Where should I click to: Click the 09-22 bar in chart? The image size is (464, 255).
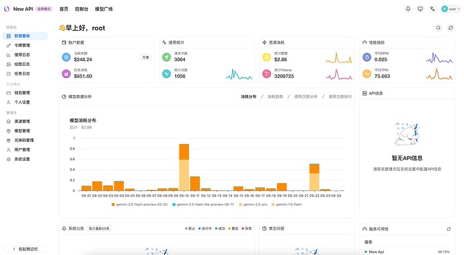[314, 177]
